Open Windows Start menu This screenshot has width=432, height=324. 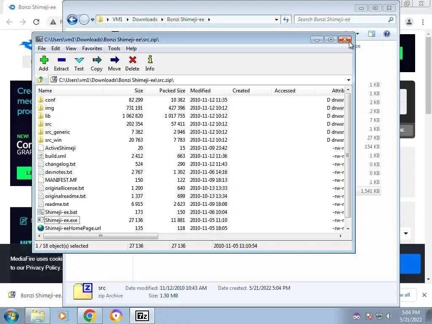click(x=11, y=316)
